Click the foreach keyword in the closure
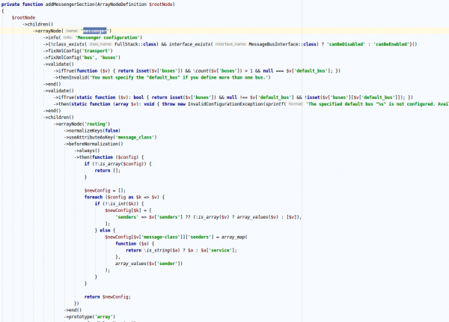The width and height of the screenshot is (449, 322). [94, 197]
